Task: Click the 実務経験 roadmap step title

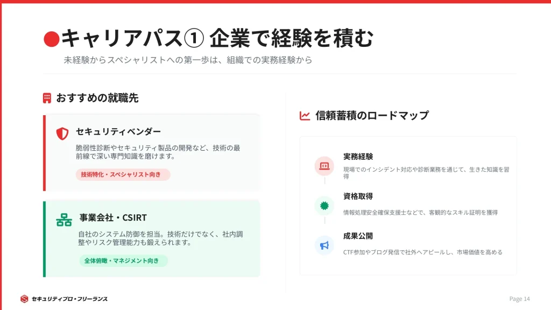Action: pos(358,157)
